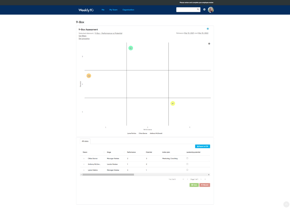Expand the Lynne Perkins row

84,170
